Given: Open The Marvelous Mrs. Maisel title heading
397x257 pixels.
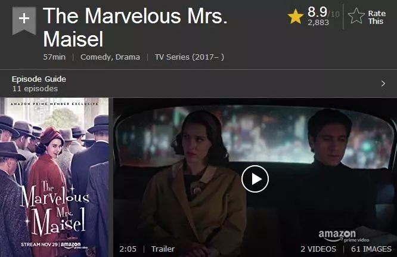Looking at the screenshot, I should 135,27.
